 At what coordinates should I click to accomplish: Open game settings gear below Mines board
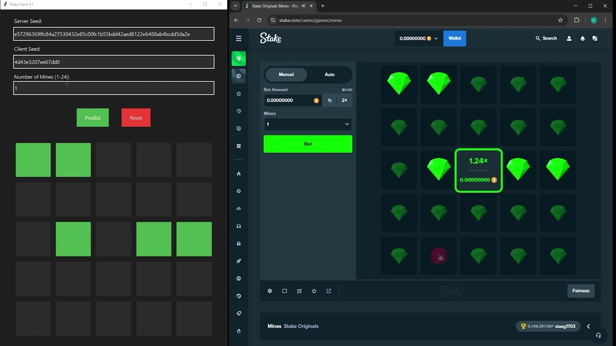point(270,291)
